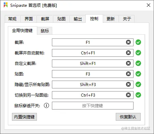This screenshot has width=154, height=134.
Task: Click the 切换到另一贴图组 label
Action: tap(31, 95)
